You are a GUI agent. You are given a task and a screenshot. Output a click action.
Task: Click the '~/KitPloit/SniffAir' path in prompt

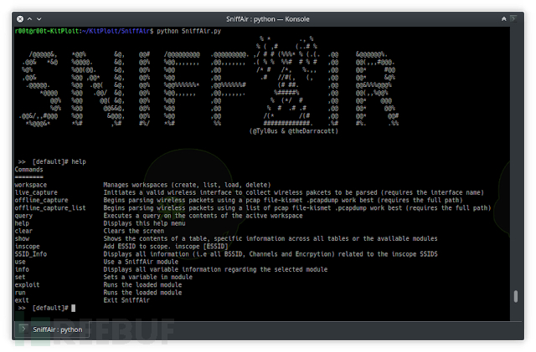pos(117,31)
